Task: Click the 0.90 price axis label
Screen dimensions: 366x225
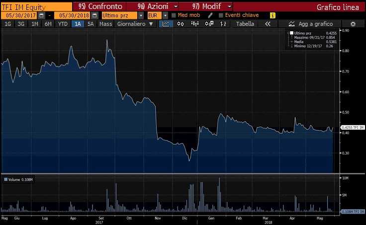Action: (x=346, y=30)
